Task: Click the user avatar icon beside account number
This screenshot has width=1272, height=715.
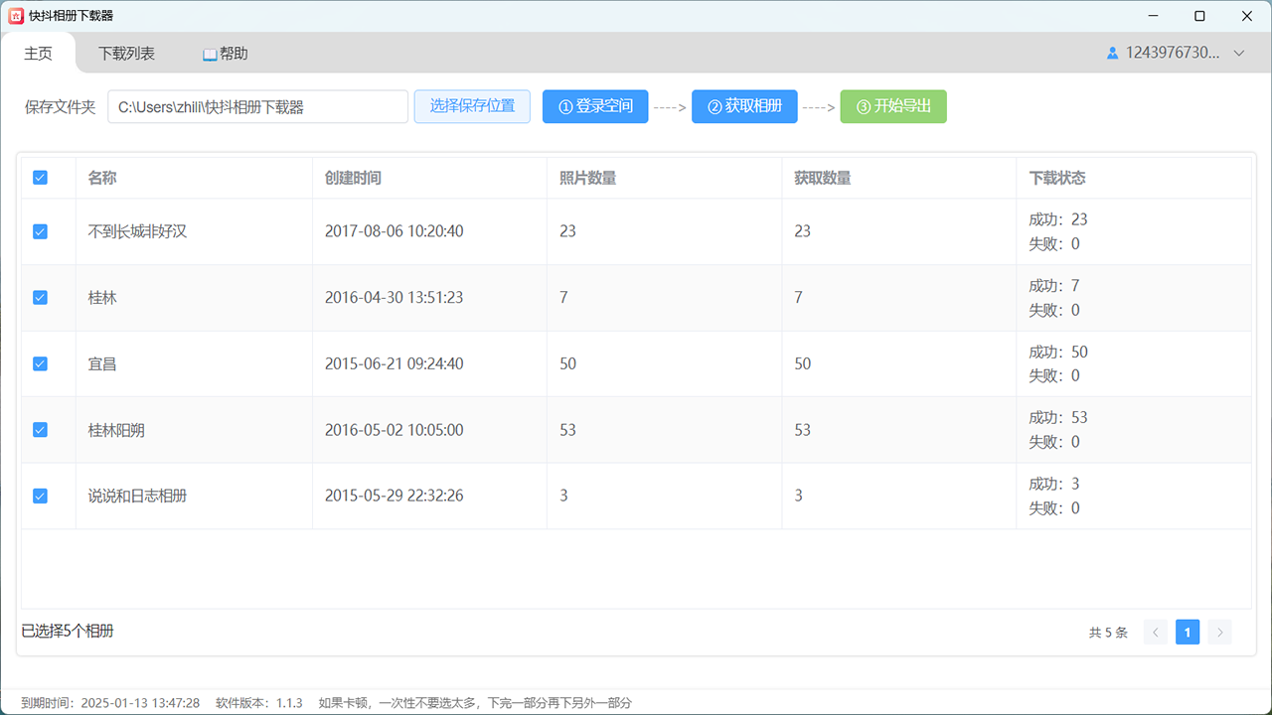Action: [x=1113, y=54]
